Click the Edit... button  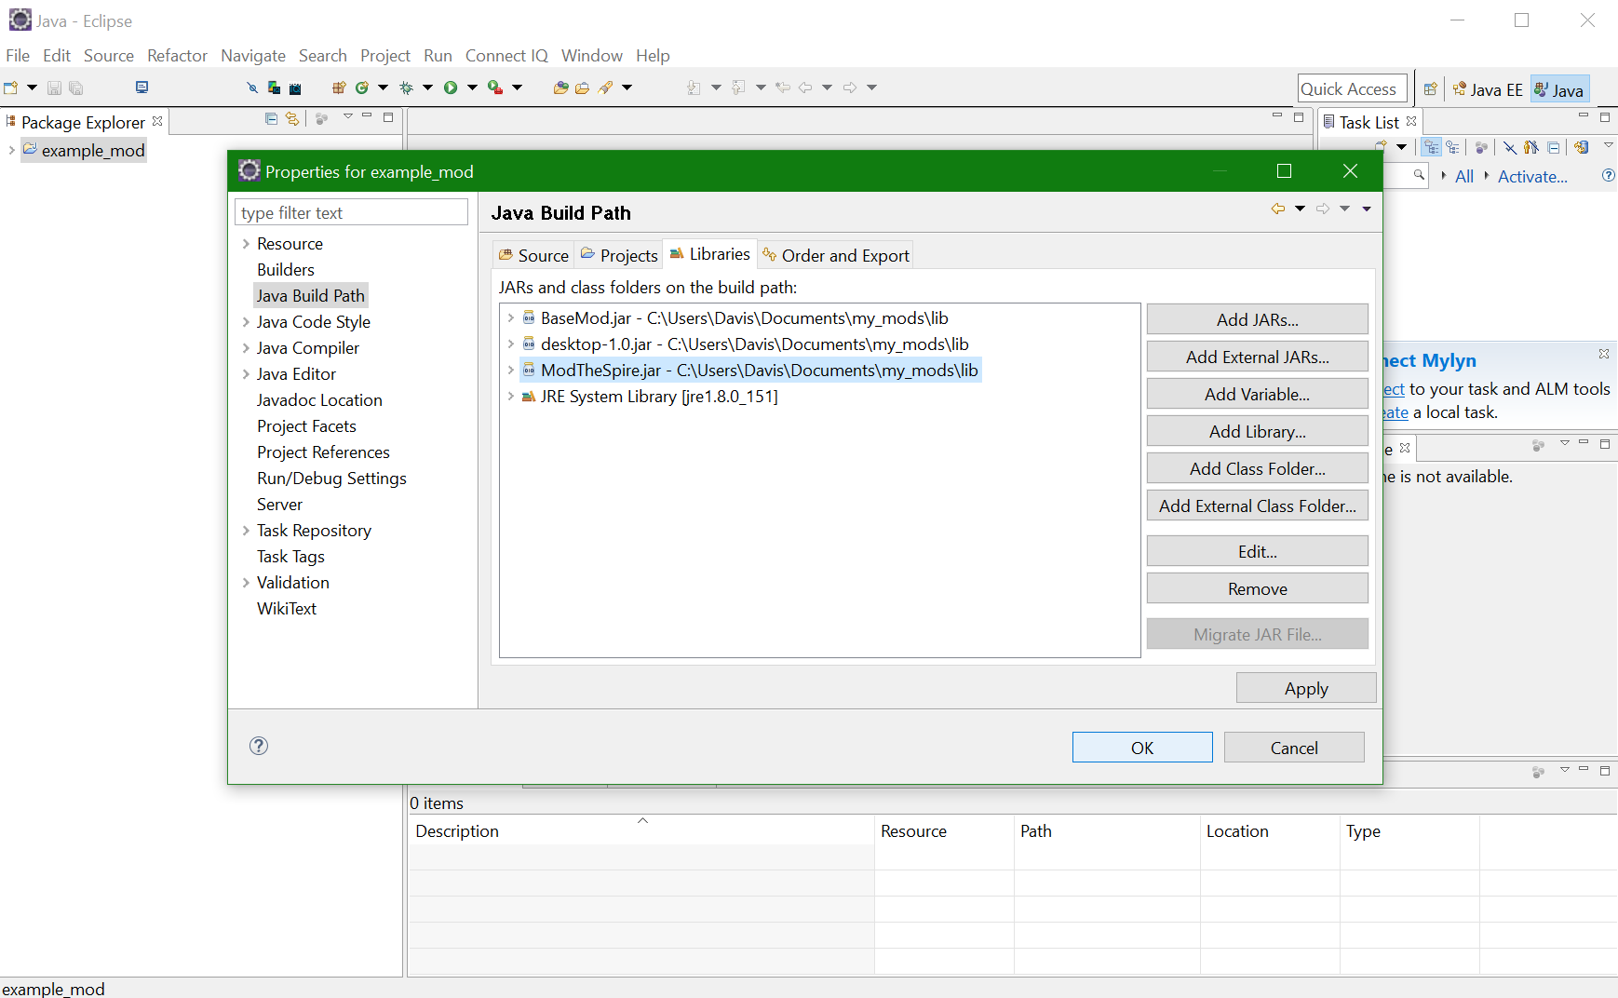point(1257,551)
